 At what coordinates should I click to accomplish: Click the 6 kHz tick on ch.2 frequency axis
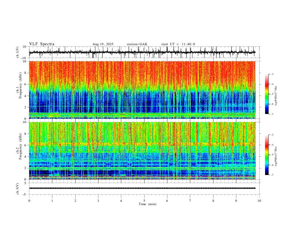click(26, 145)
